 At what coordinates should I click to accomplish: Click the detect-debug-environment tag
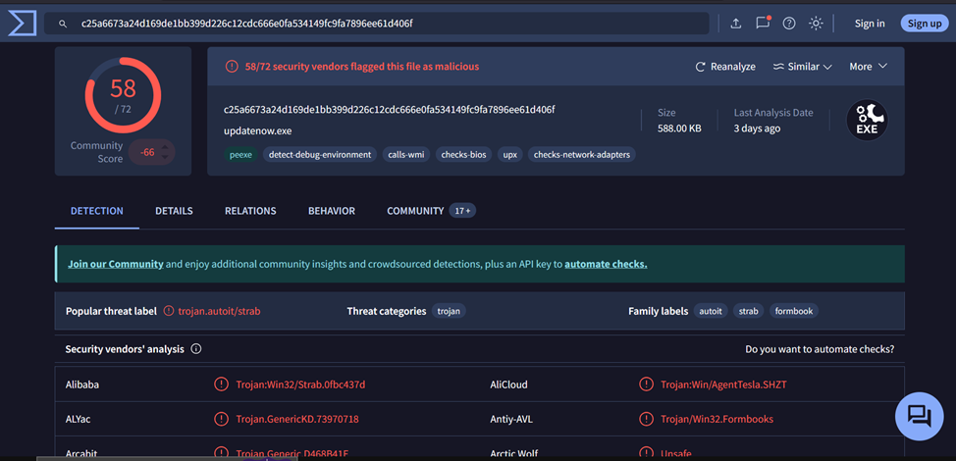coord(319,155)
